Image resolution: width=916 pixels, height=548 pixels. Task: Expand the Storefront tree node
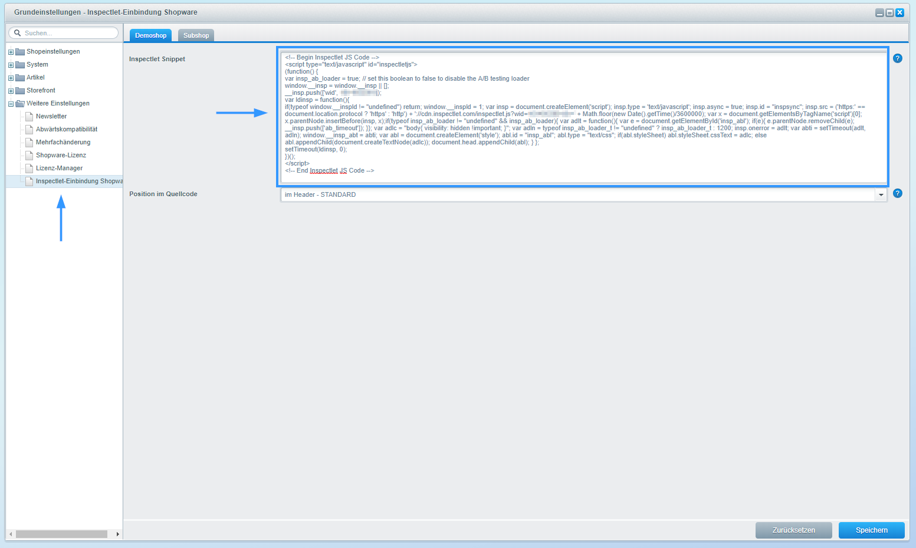point(11,91)
